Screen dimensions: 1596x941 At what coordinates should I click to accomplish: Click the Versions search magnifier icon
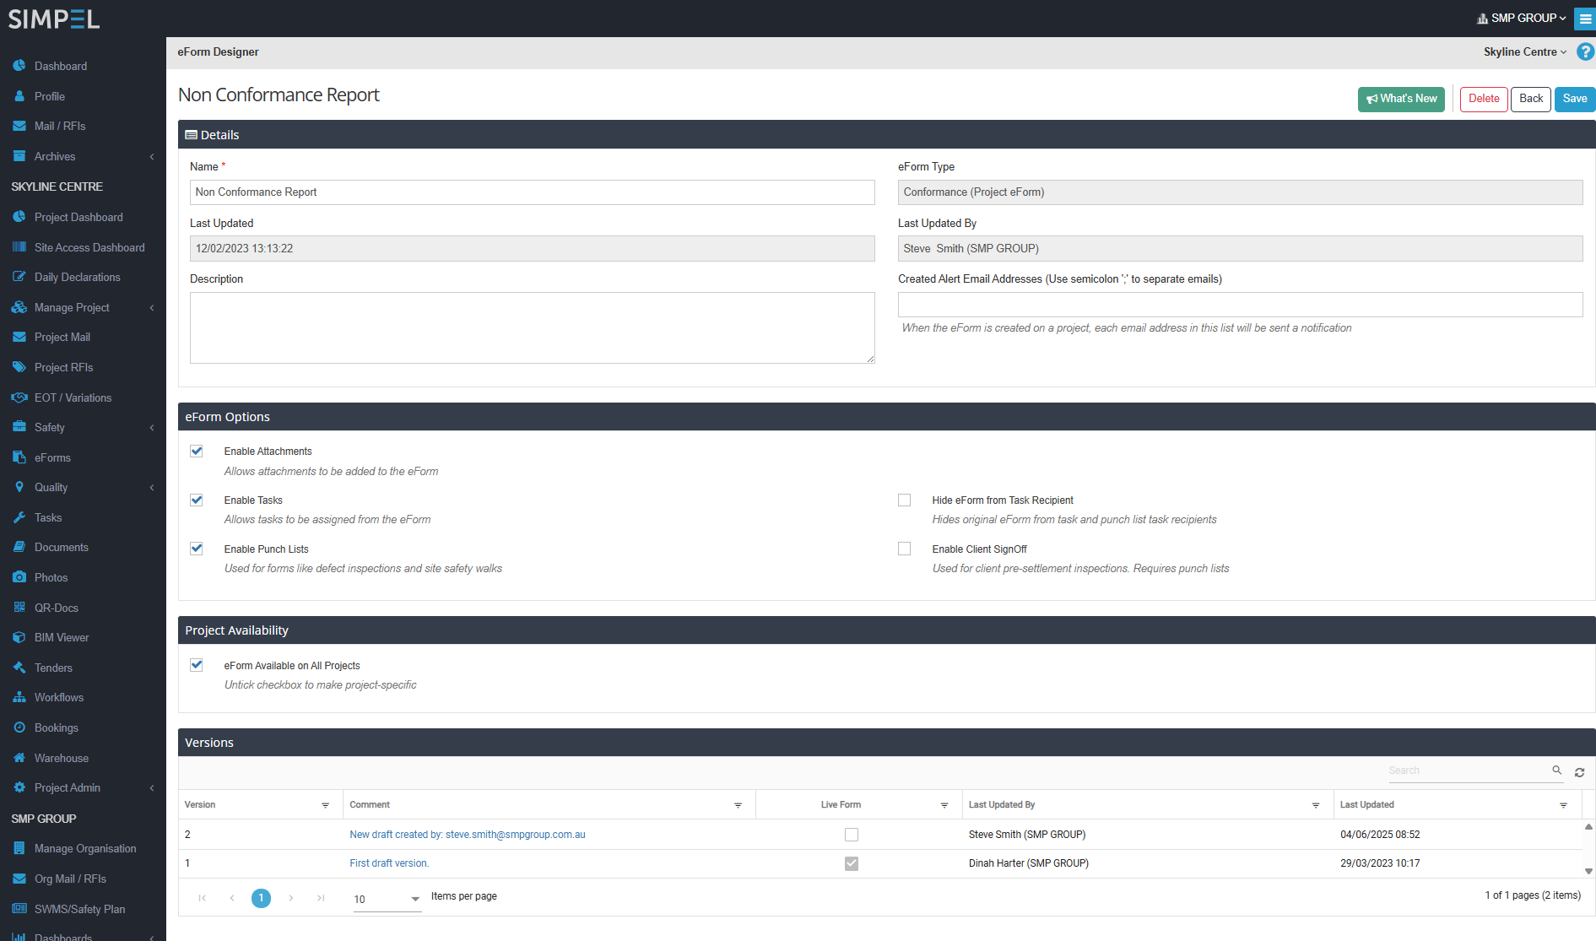click(x=1557, y=770)
